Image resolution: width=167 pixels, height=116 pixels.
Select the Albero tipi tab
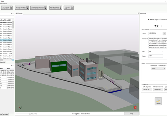click(x=2, y=62)
